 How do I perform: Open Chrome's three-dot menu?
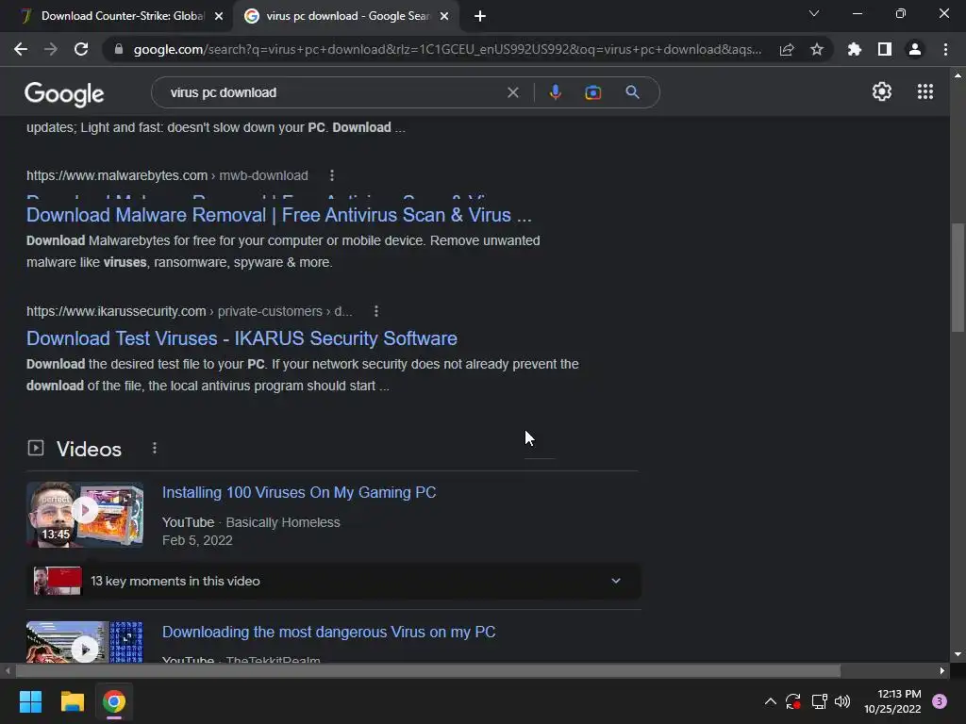tap(945, 49)
